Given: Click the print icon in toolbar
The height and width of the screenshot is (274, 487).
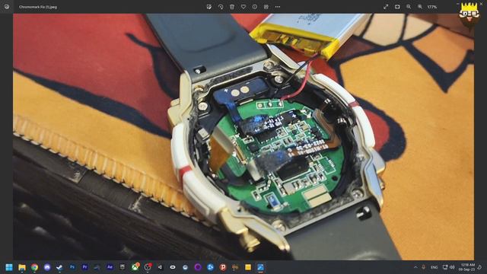Looking at the screenshot, I should pos(266,7).
